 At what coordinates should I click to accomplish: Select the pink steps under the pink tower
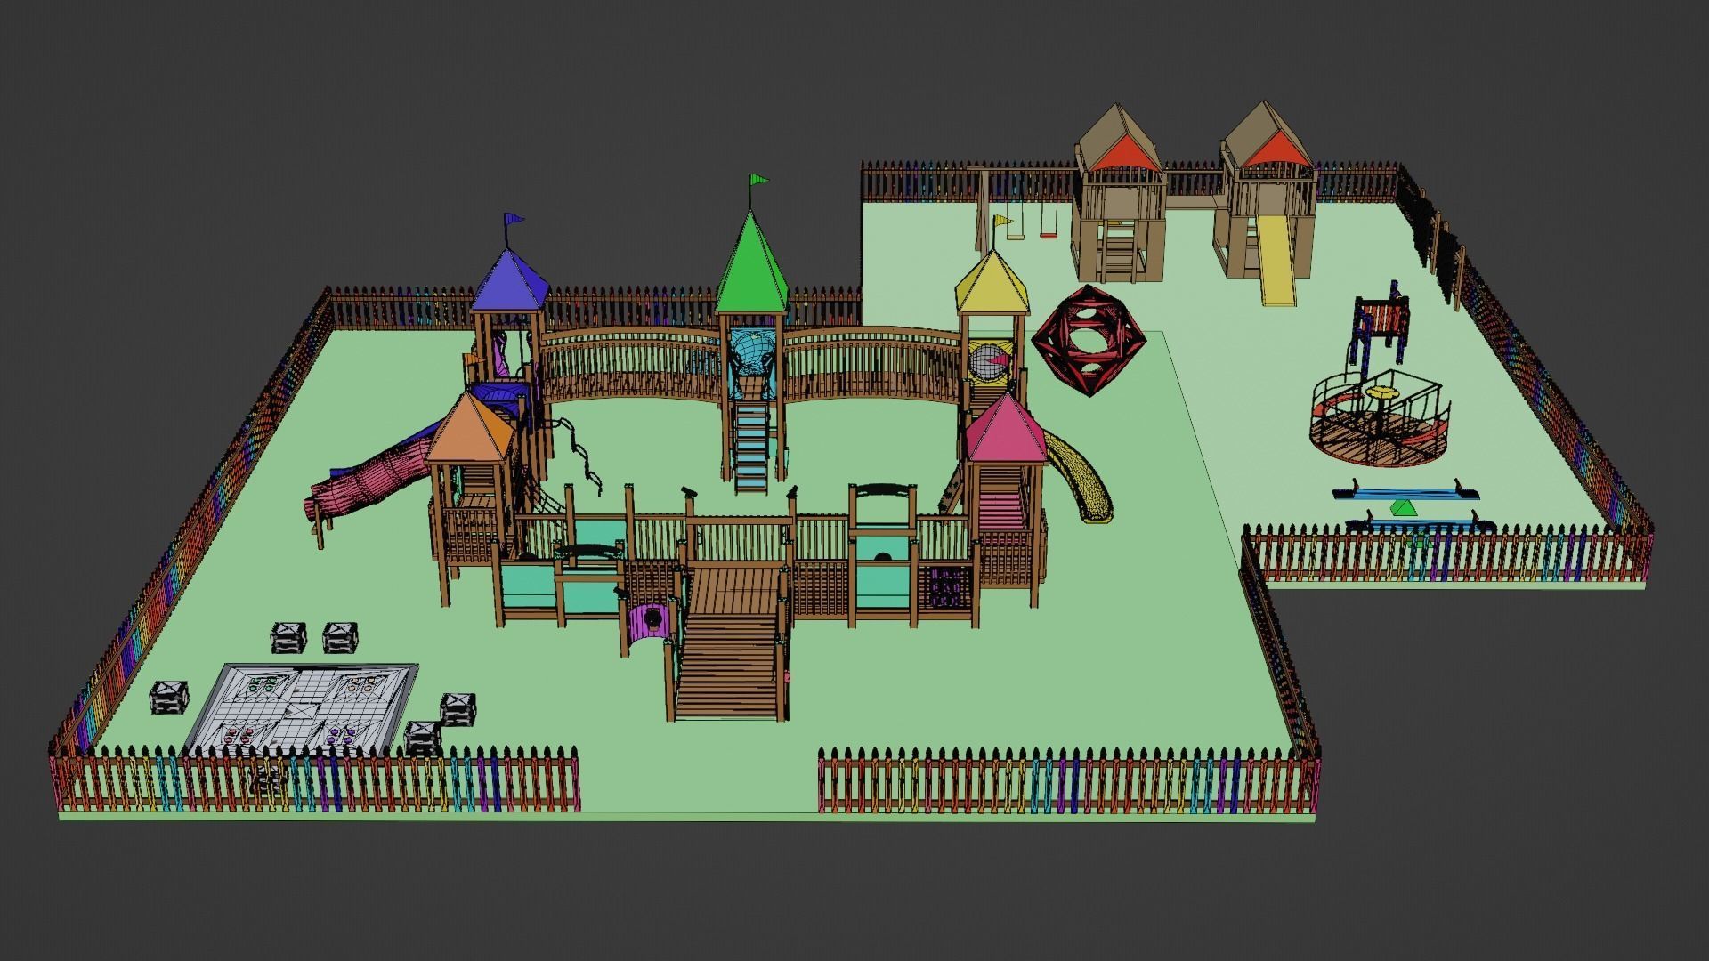click(x=1000, y=513)
